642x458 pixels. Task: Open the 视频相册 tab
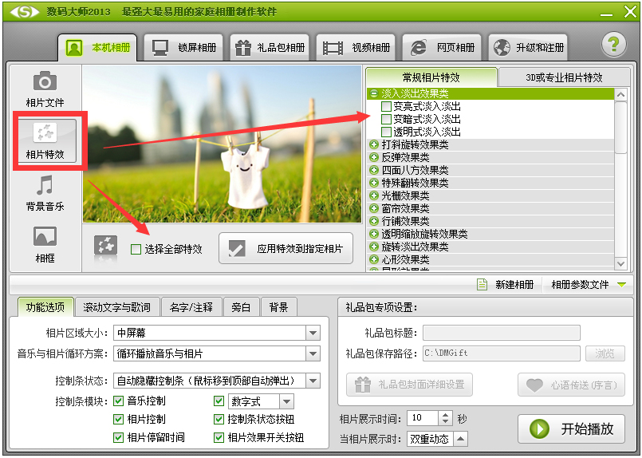356,48
